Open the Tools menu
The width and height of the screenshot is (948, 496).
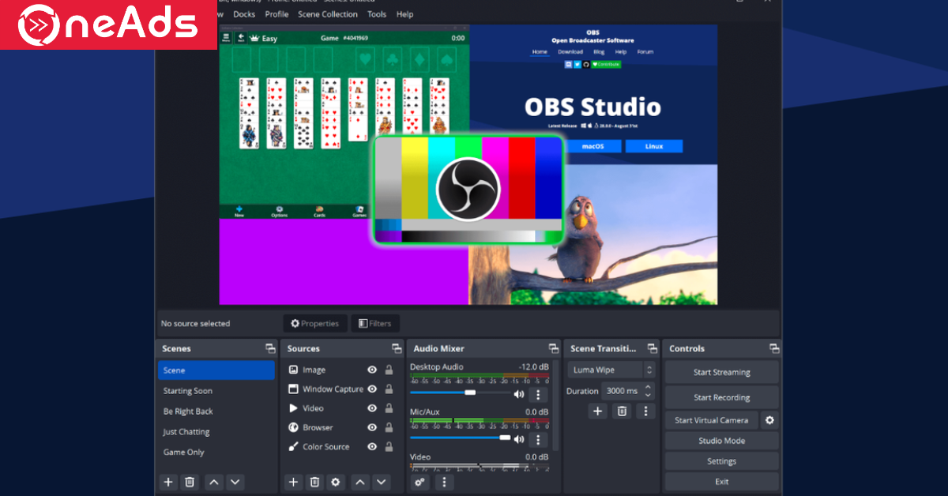[377, 14]
